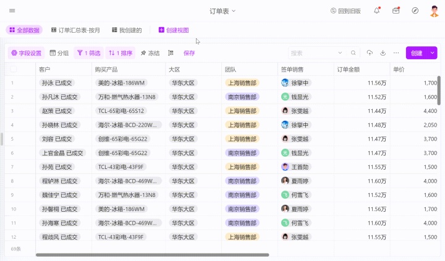445x261 pixels.
Task: Open the three-dot more options menu
Action: click(x=396, y=53)
